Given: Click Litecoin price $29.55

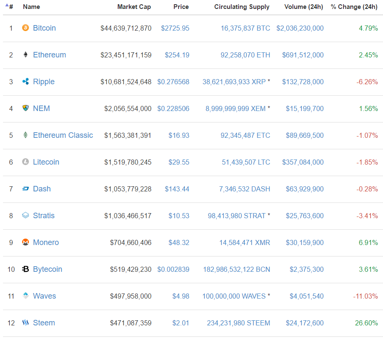Looking at the screenshot, I should point(179,162).
